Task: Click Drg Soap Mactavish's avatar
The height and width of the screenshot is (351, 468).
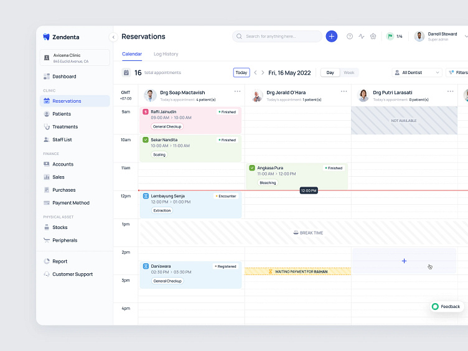Action: [x=150, y=95]
